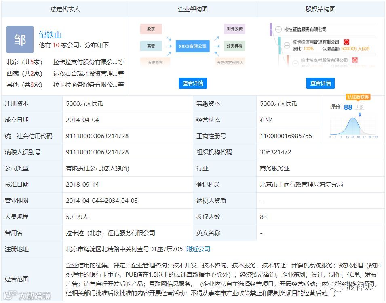Click the +3 score bonus tag

(359, 107)
